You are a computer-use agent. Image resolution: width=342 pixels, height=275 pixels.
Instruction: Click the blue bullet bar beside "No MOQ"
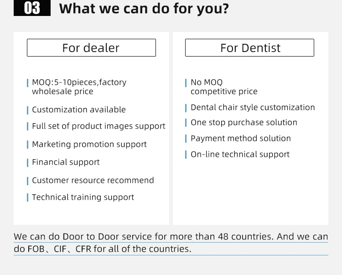coord(186,83)
